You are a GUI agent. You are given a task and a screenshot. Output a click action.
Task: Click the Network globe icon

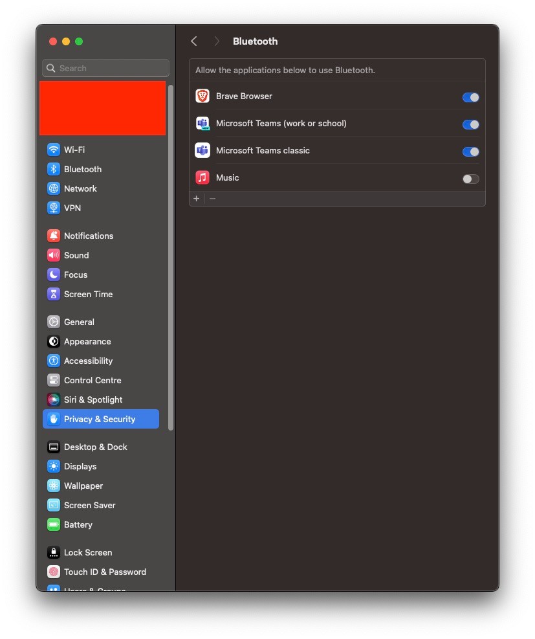coord(53,188)
